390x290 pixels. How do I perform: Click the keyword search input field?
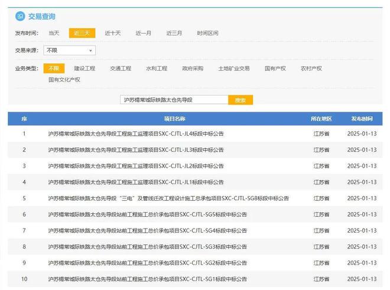click(174, 100)
